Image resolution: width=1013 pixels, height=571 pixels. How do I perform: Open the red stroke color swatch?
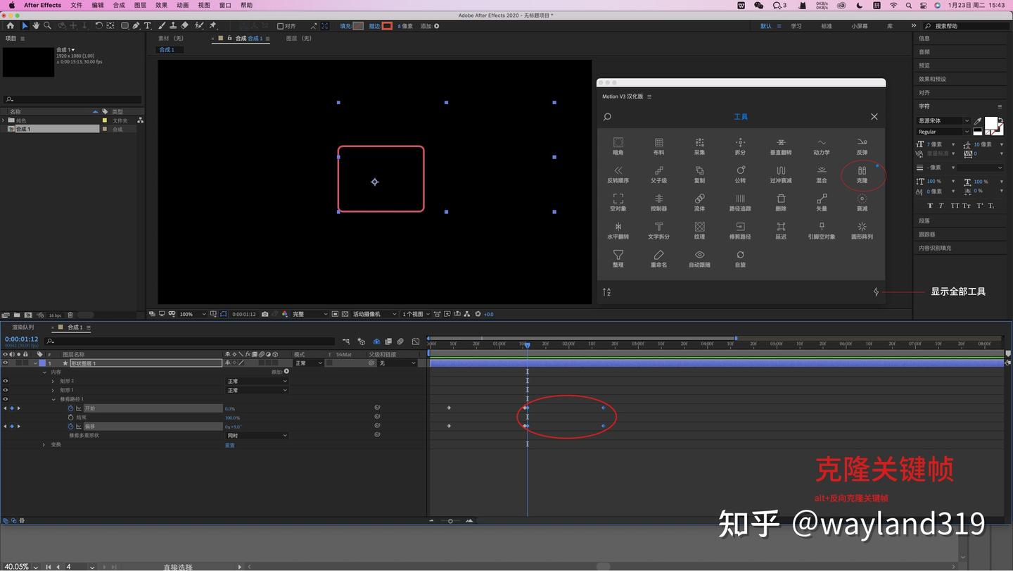(387, 26)
